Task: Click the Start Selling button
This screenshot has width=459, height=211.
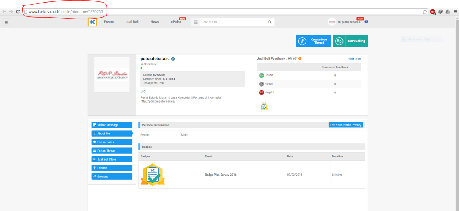Action: pyautogui.click(x=350, y=41)
